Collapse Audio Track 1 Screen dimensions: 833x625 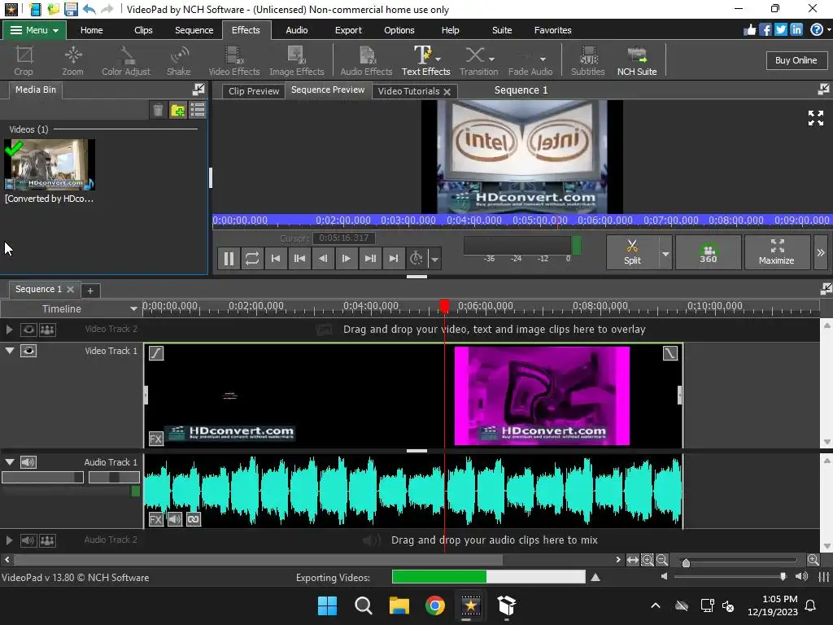(10, 462)
